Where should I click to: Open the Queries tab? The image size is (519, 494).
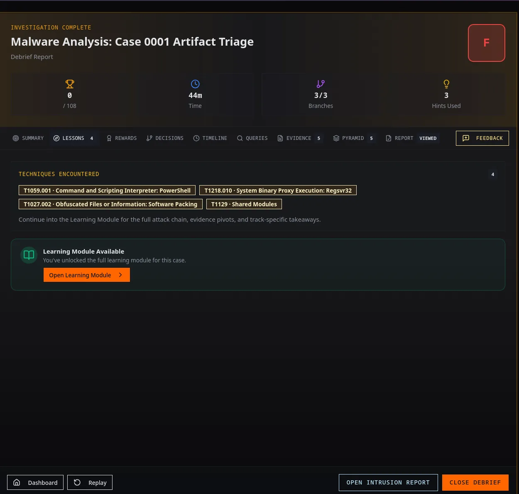coord(252,138)
